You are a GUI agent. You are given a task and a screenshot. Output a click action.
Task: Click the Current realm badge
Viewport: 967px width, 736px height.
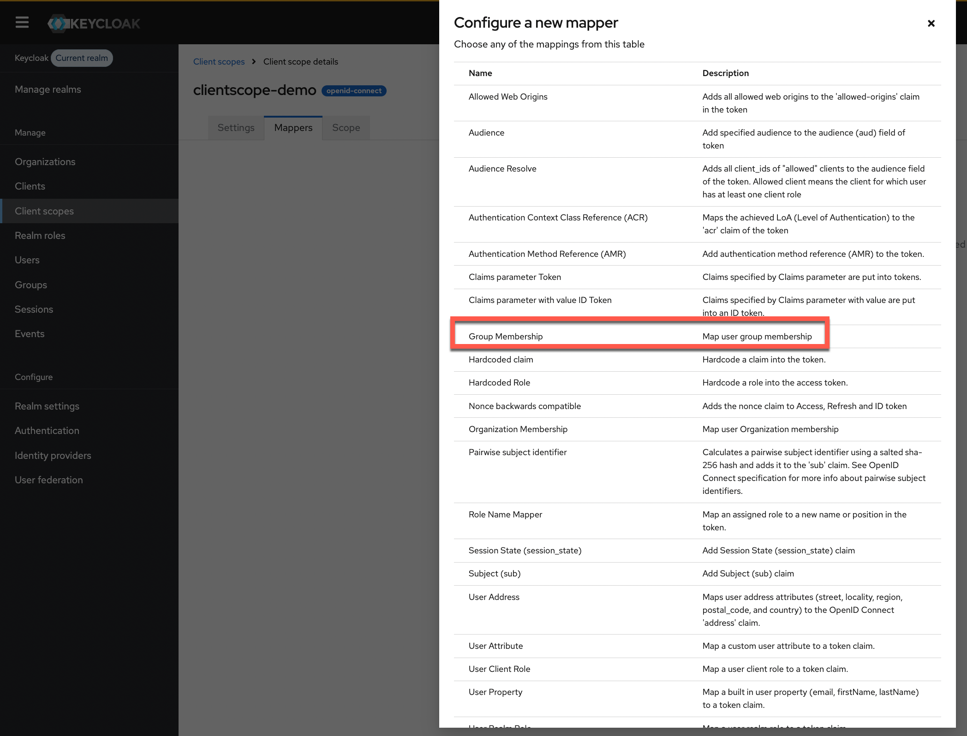[82, 58]
